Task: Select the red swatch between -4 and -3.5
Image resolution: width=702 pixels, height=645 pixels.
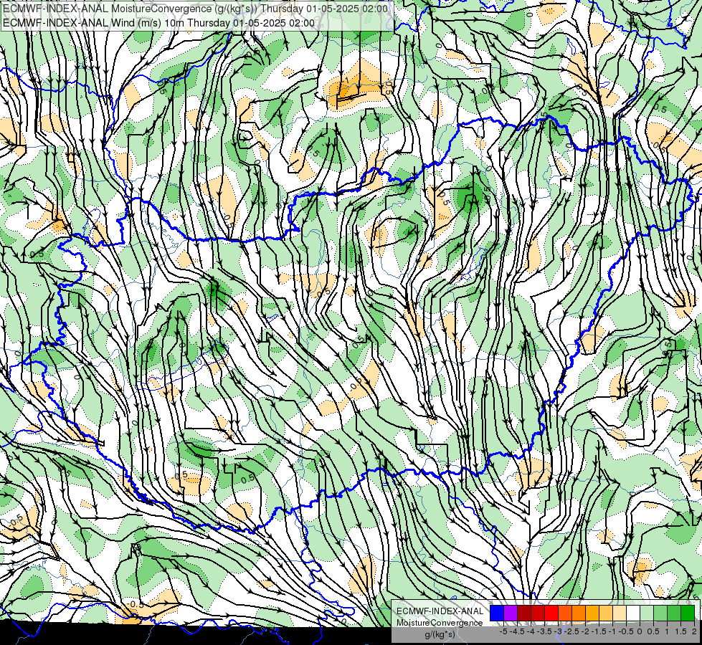Action: (x=538, y=613)
